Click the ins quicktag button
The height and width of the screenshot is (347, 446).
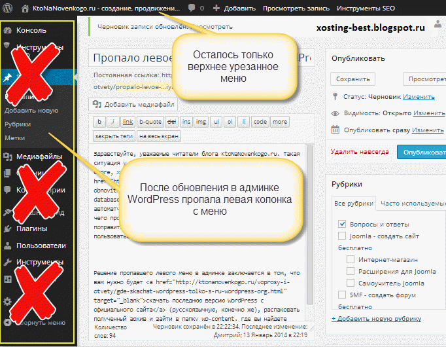coord(186,122)
